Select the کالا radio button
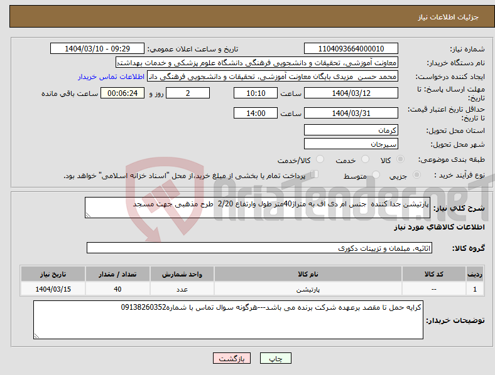Image resolution: width=495 pixels, height=375 pixels. (x=400, y=159)
